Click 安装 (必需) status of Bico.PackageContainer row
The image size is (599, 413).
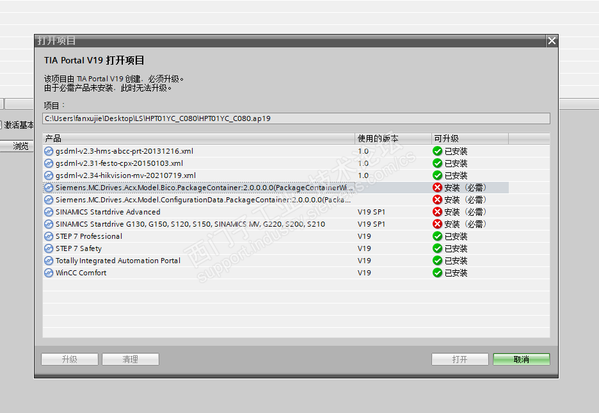click(x=465, y=188)
